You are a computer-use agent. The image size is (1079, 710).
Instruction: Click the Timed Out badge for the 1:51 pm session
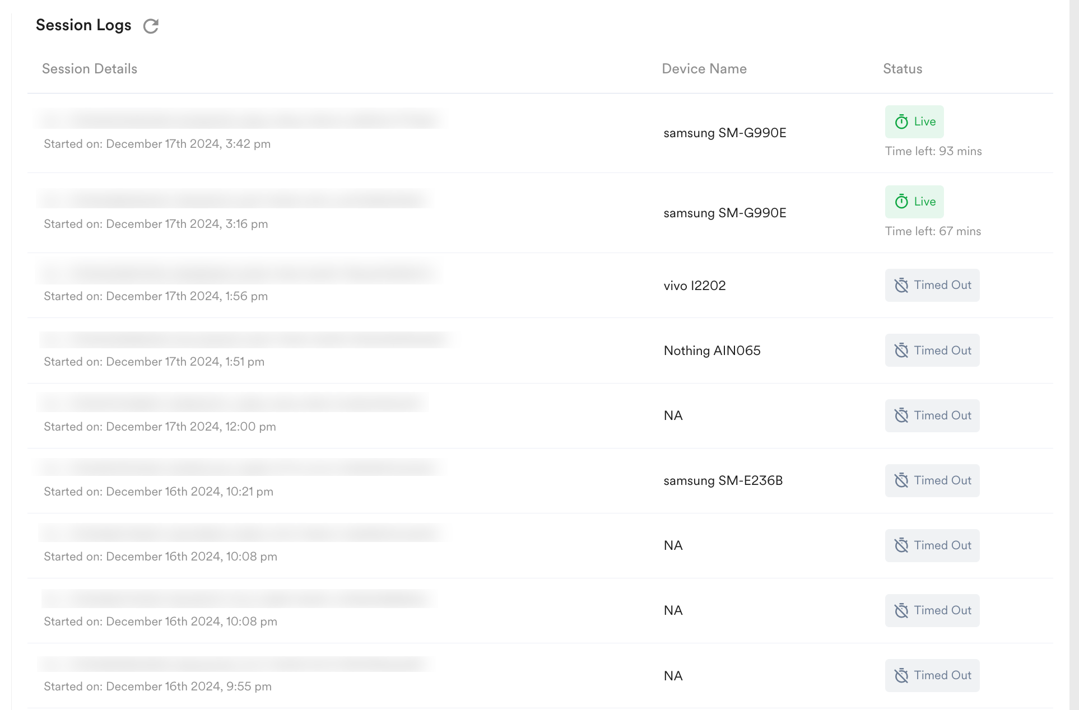point(932,351)
